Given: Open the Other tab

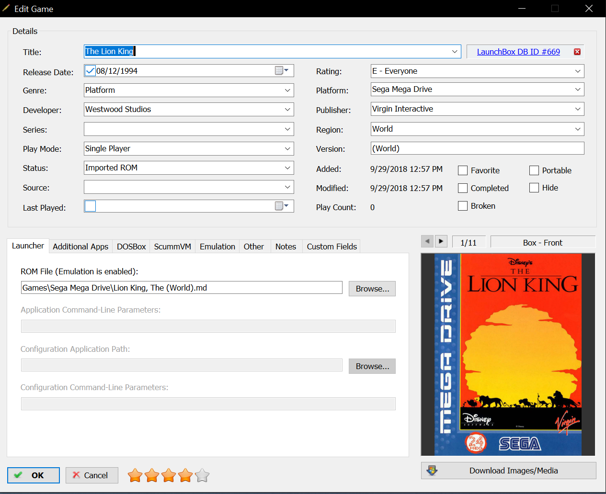Looking at the screenshot, I should 254,247.
